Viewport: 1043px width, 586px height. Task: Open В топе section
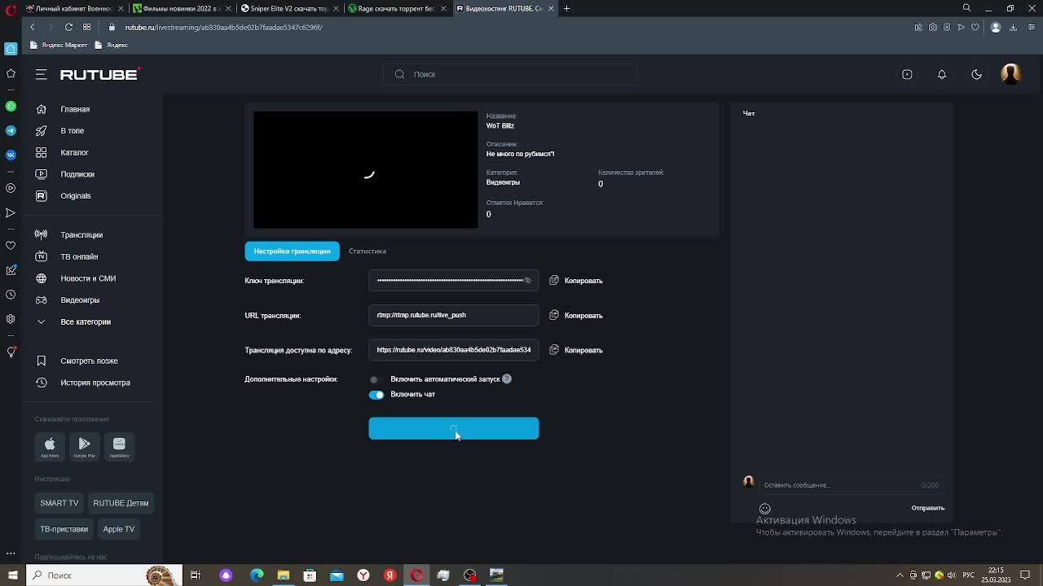click(x=73, y=130)
